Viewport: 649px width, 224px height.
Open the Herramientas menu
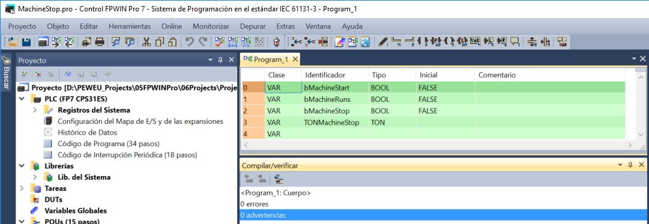(130, 26)
